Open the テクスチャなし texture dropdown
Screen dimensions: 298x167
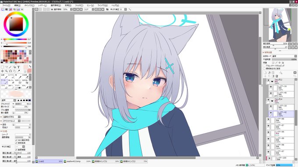point(11,121)
